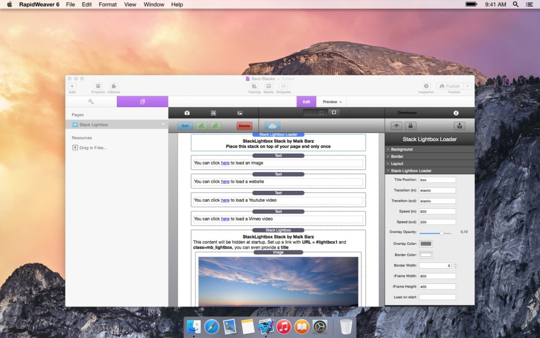Screen dimensions: 540x338
Task: Click the download-to-tray button in Developer panel
Action: pyautogui.click(x=460, y=126)
